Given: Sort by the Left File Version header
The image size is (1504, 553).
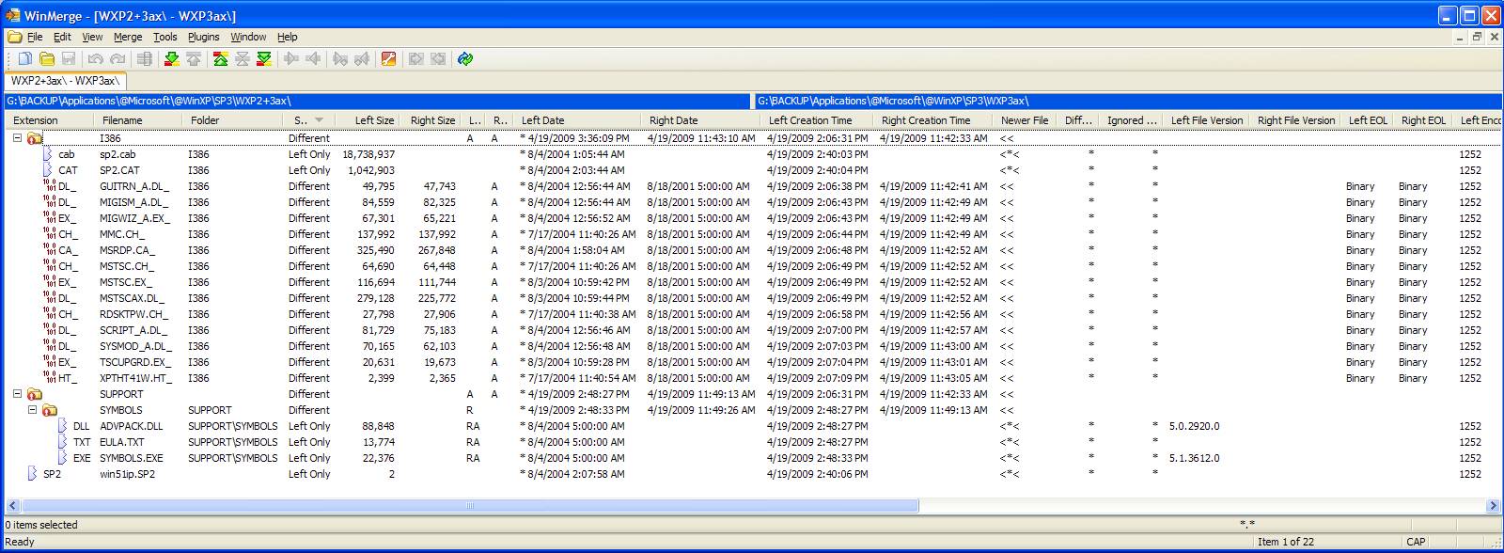Looking at the screenshot, I should 1207,120.
